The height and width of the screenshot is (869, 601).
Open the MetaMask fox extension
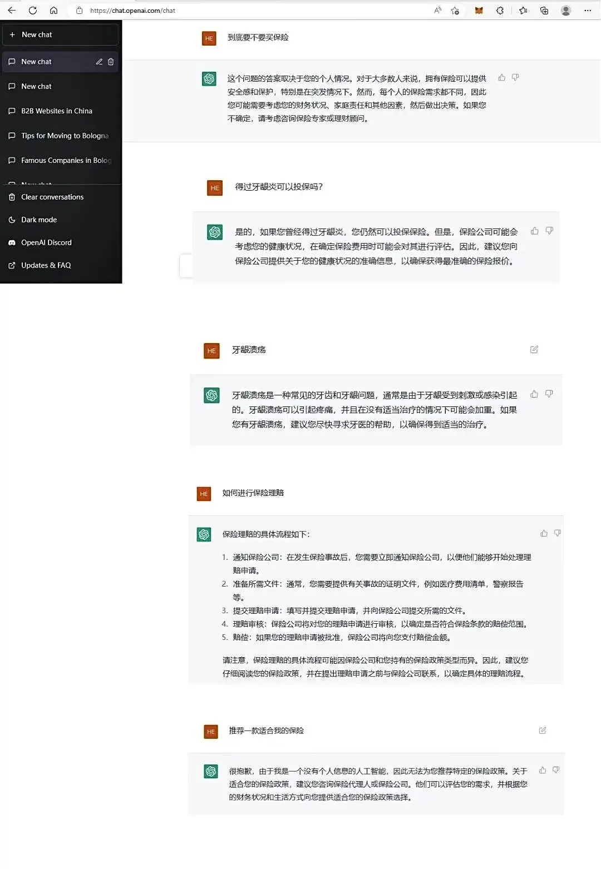coord(479,10)
